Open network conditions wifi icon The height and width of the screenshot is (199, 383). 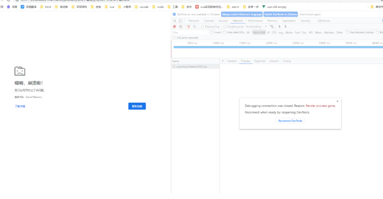[272, 27]
